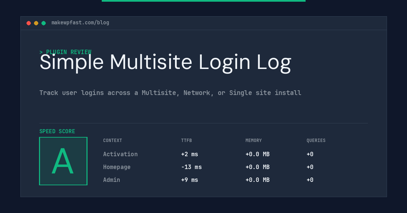Select the Activation row label
407x213 pixels.
pos(120,154)
